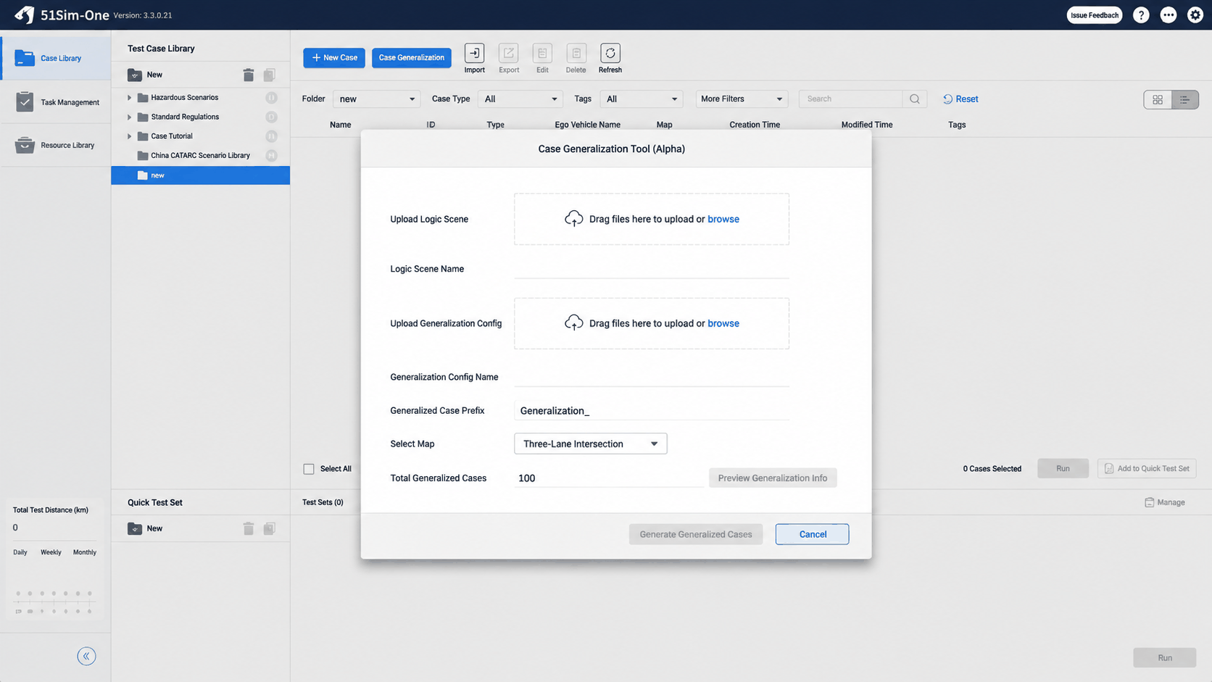Click the badge on China CATARC Scenario Library

pos(271,155)
